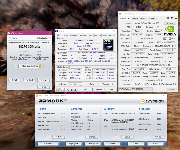
Task: Click the Futuremark orange logo icon
Action: [x=143, y=101]
